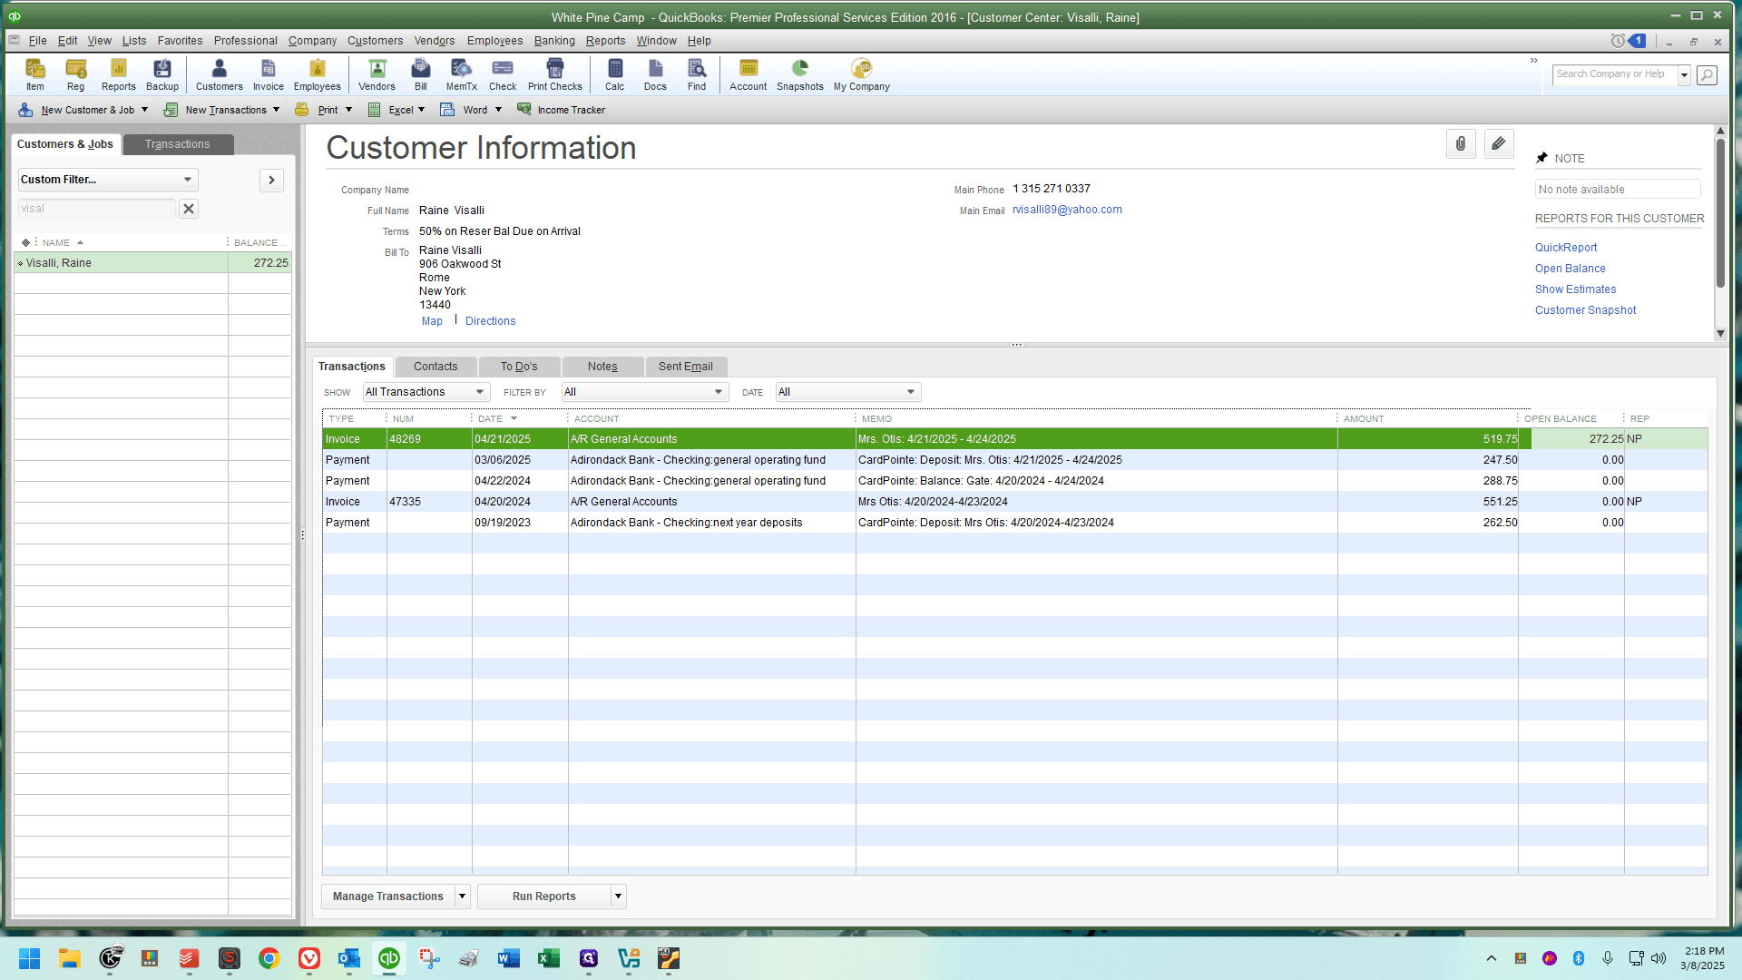Screen dimensions: 1742x980
Task: Open the Account chart icon
Action: tap(749, 74)
